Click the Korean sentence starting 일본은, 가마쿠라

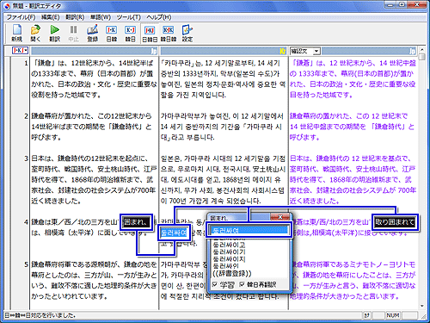(x=223, y=179)
